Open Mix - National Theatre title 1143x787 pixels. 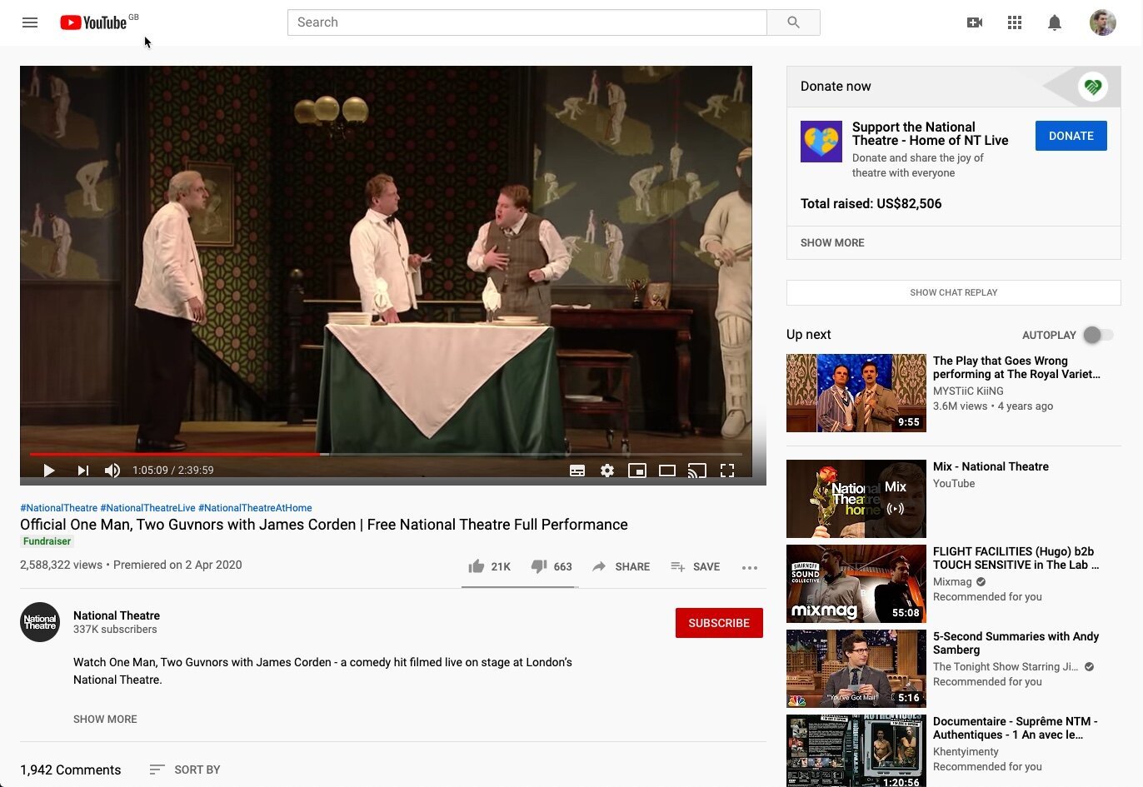click(x=991, y=466)
